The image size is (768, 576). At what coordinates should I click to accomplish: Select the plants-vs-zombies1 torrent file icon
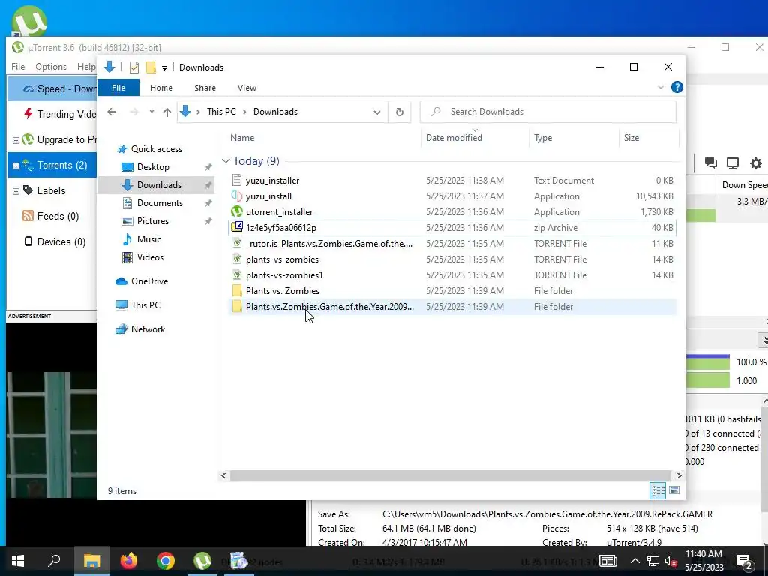(x=237, y=274)
